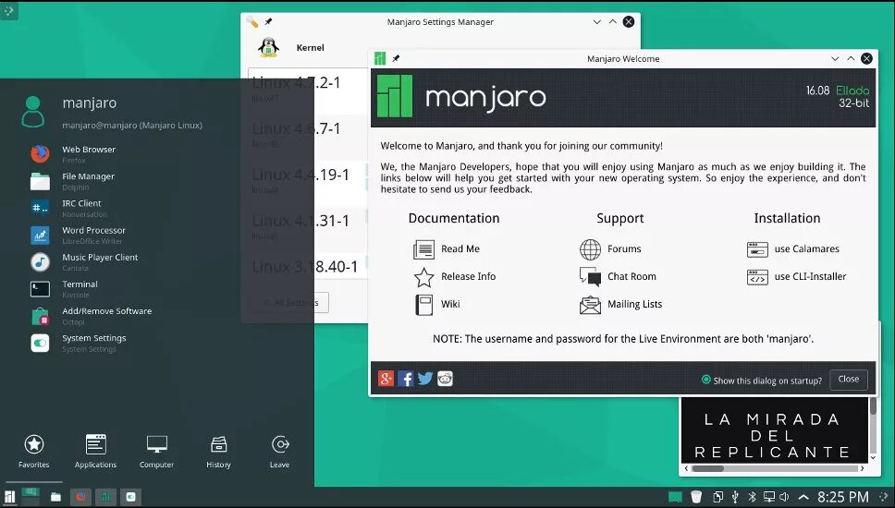Open Firefox Web Browser from favorites
The image size is (895, 508).
73,154
